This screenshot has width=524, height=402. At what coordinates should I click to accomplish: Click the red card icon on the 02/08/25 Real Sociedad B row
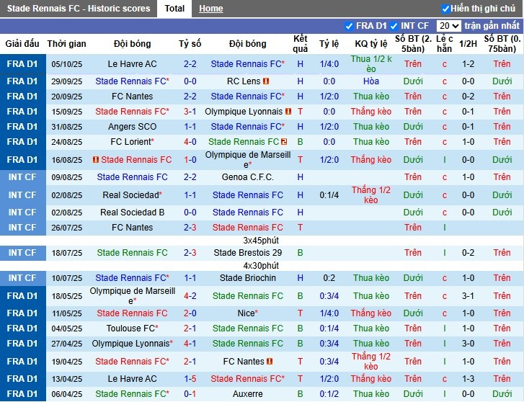288,213
